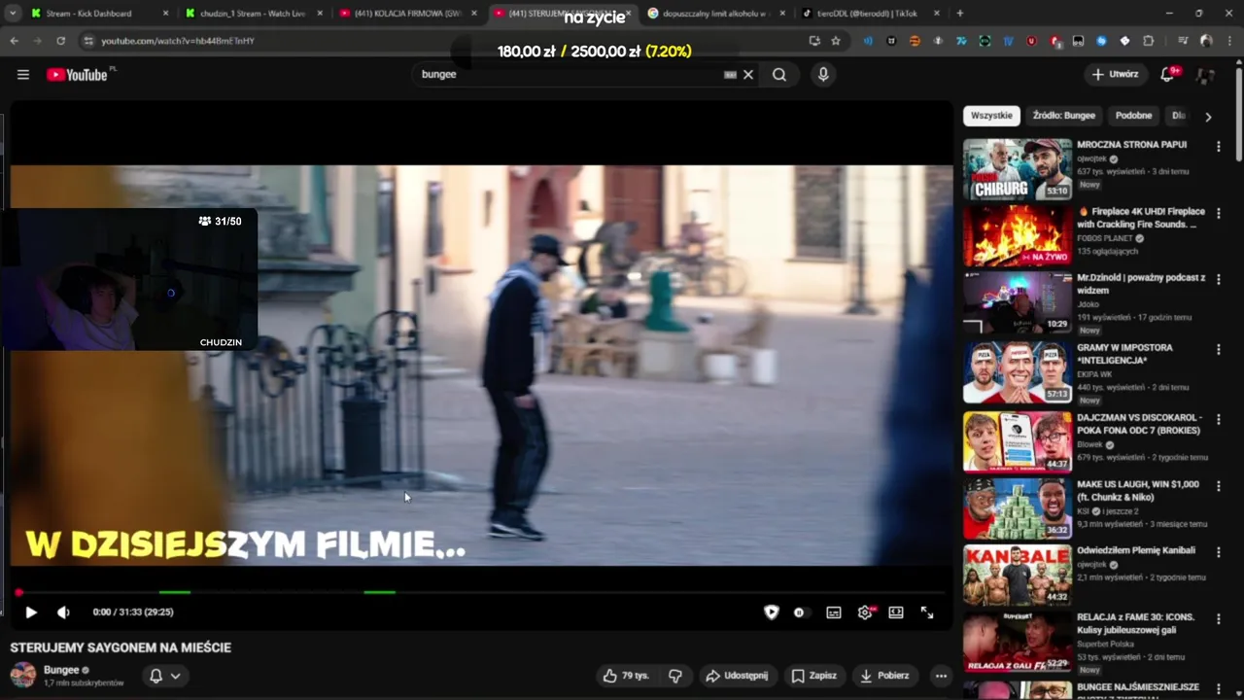
Task: Open options for Fireplace 4K video
Action: pyautogui.click(x=1218, y=213)
